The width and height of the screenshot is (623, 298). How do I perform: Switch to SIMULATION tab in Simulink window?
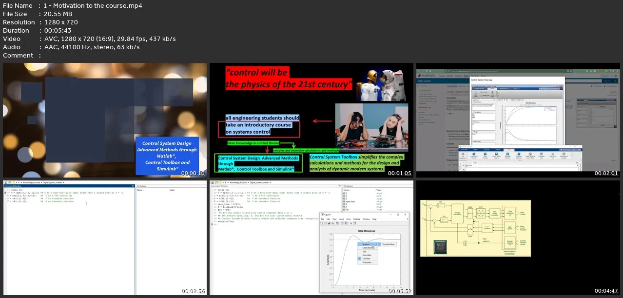[x=464, y=150]
